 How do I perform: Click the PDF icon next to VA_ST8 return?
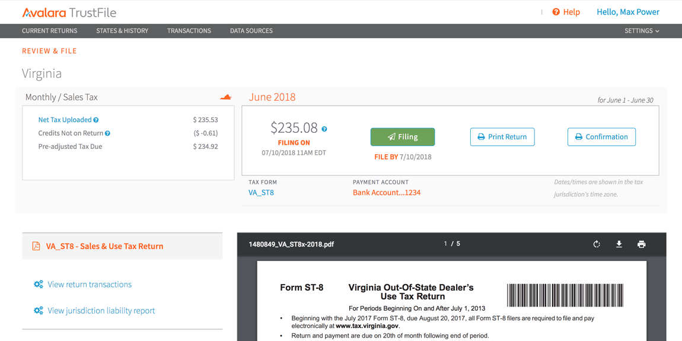tap(36, 246)
